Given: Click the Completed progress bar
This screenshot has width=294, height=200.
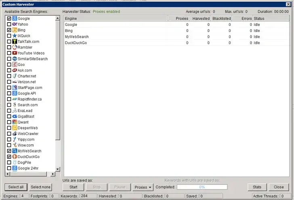Looking at the screenshot, I should pos(202,187).
